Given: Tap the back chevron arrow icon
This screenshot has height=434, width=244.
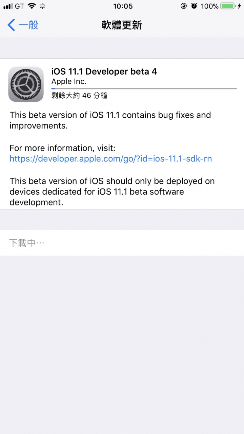Looking at the screenshot, I should 11,25.
